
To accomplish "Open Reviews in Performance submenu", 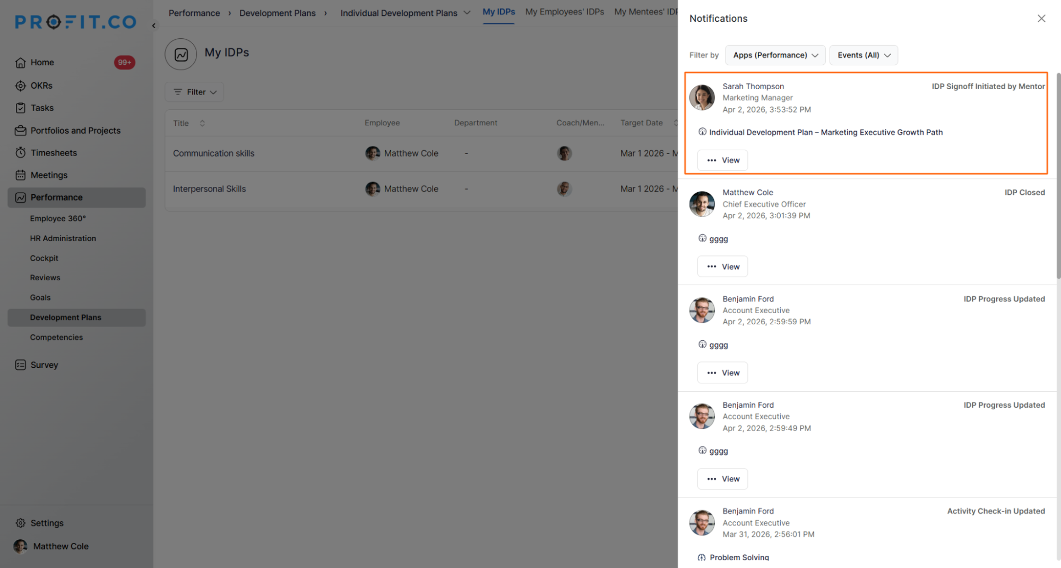I will click(x=45, y=278).
